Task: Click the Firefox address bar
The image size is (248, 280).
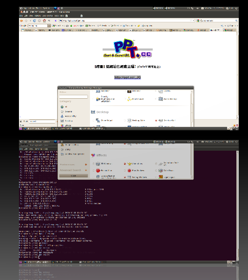Action: coord(127,21)
